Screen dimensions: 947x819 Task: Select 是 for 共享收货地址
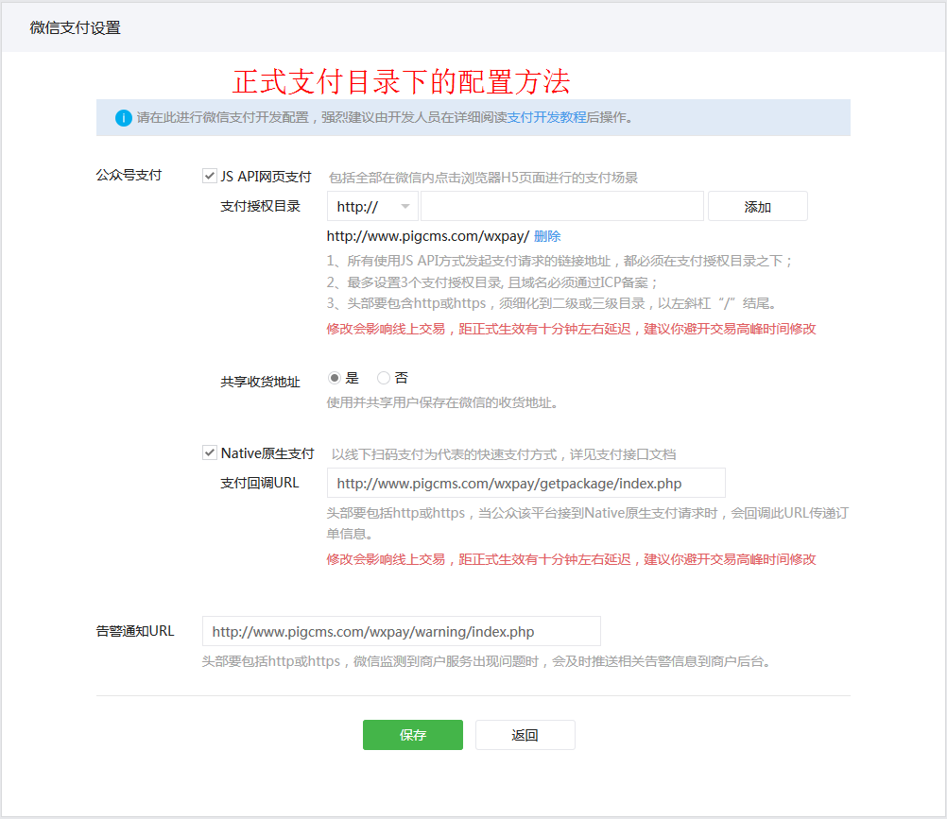[x=335, y=377]
